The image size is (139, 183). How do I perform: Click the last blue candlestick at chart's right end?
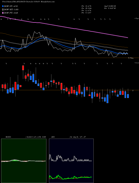(128, 96)
